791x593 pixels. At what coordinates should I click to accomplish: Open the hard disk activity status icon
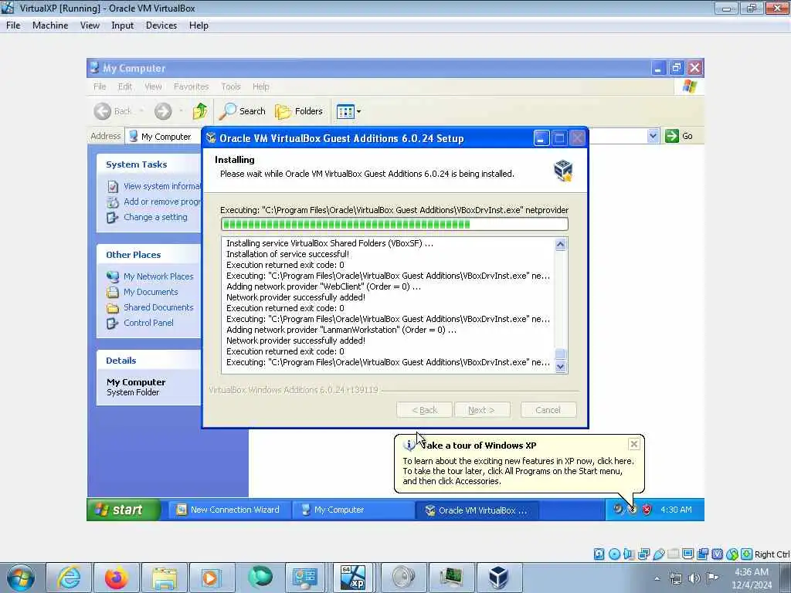(599, 554)
